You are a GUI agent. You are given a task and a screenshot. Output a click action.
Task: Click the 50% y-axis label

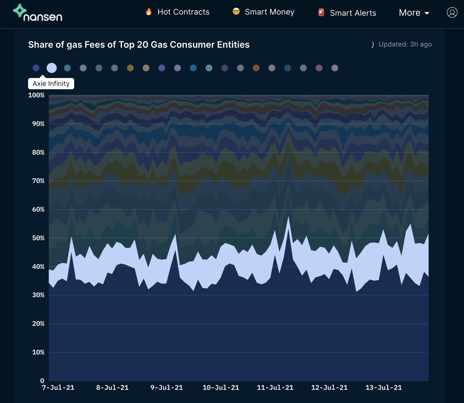coord(38,238)
